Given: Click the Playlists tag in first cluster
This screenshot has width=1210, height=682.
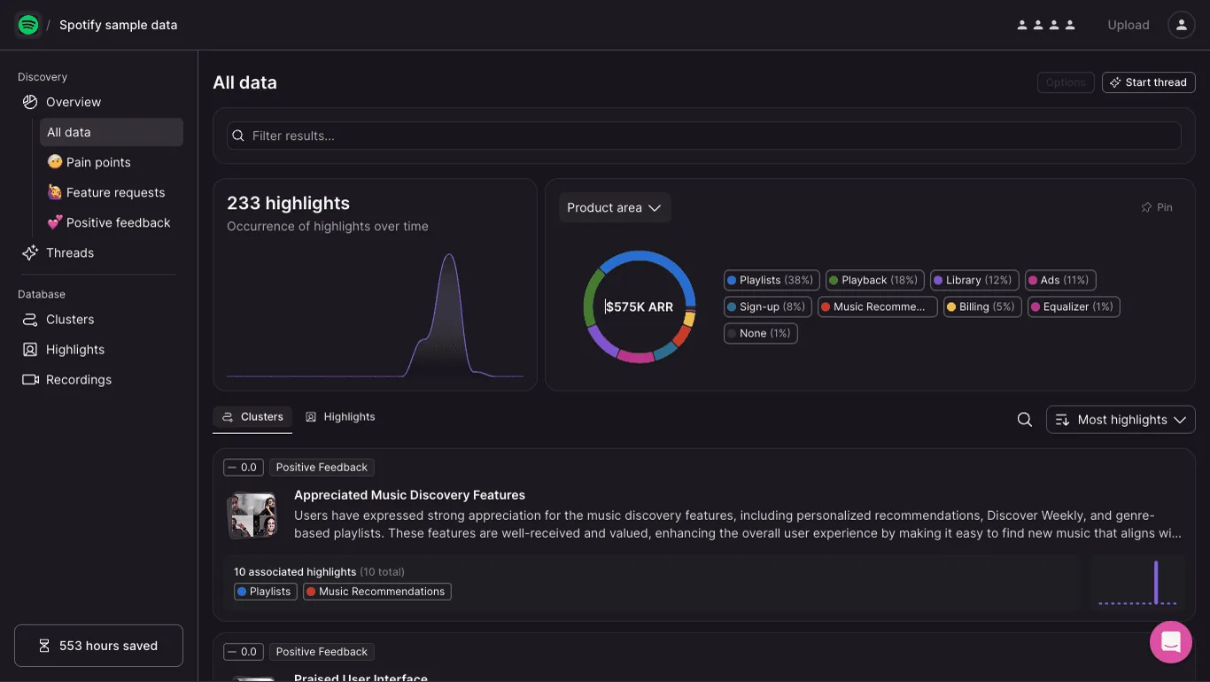Looking at the screenshot, I should [x=266, y=592].
